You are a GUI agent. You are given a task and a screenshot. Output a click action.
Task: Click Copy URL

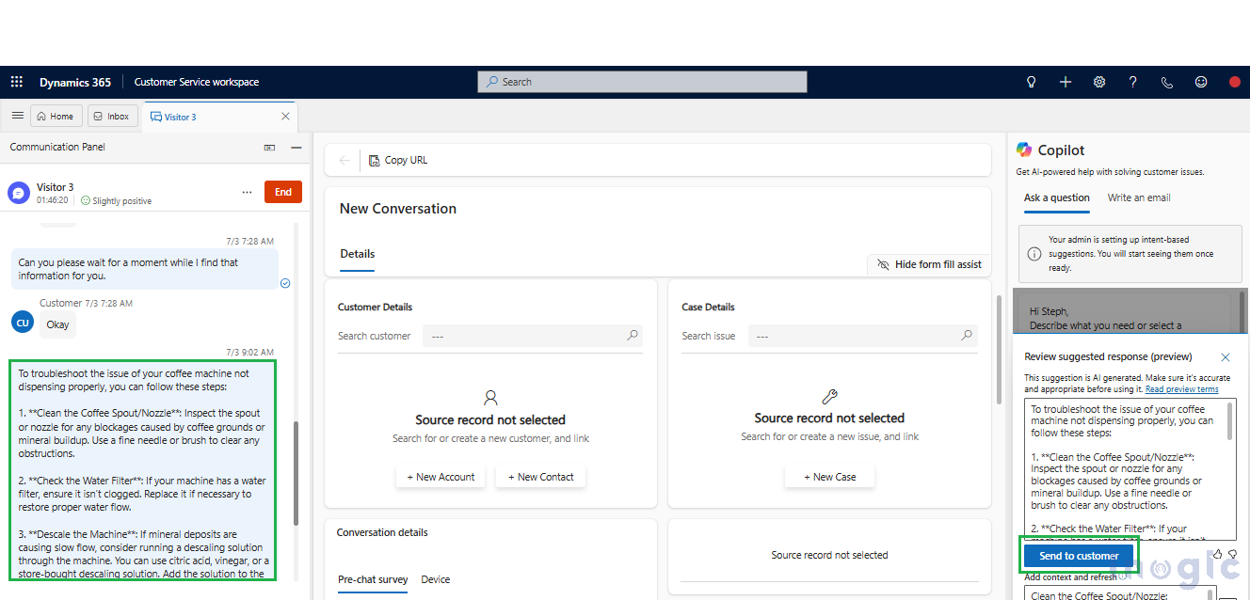(398, 161)
